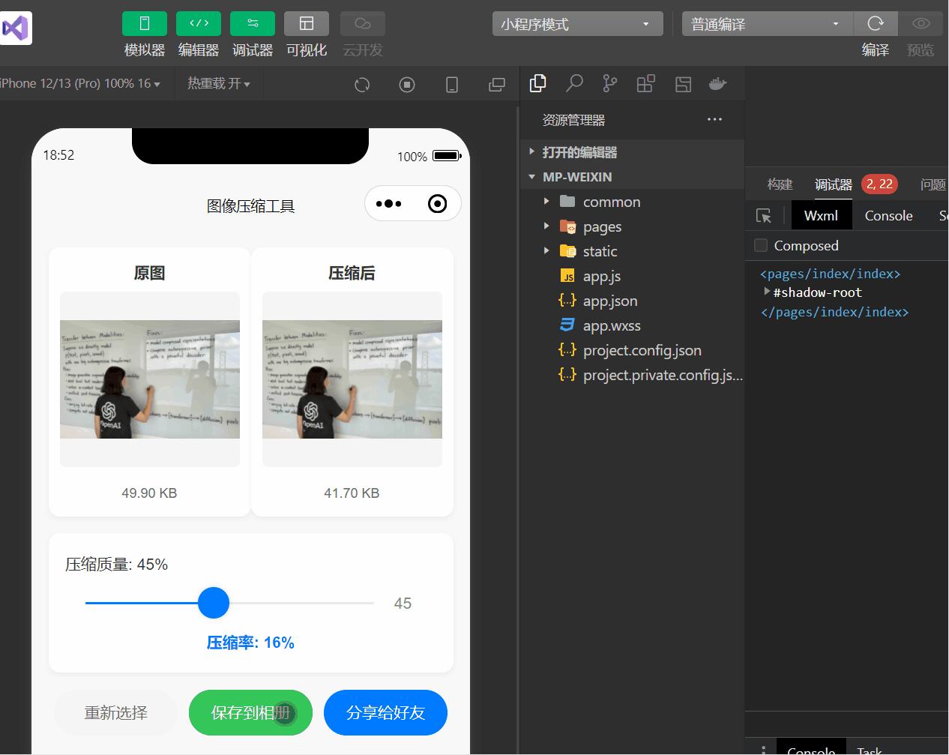Toggle the 编辑器 editor panel button
The width and height of the screenshot is (949, 755).
pos(198,24)
